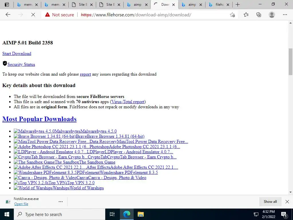The height and width of the screenshot is (220, 293).
Task: Open the Collections icon
Action: [259, 15]
